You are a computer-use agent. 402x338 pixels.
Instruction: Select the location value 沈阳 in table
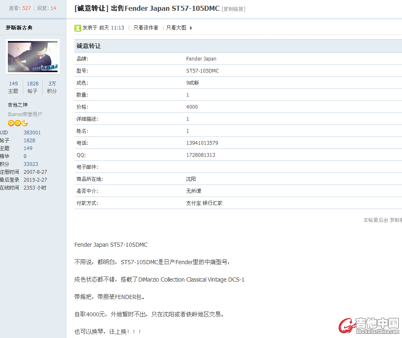tap(191, 179)
